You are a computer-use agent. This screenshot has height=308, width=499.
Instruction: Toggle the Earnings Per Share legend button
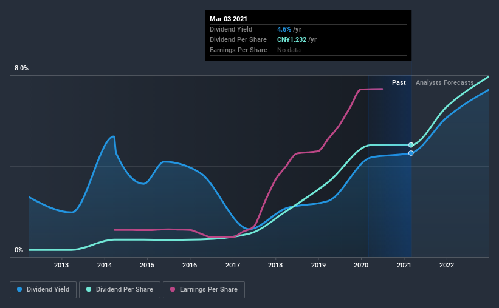[x=204, y=290]
